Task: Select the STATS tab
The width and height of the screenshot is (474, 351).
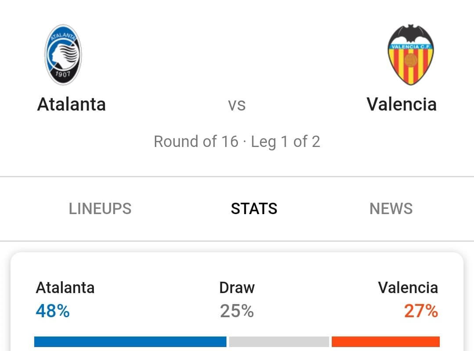Action: click(254, 208)
